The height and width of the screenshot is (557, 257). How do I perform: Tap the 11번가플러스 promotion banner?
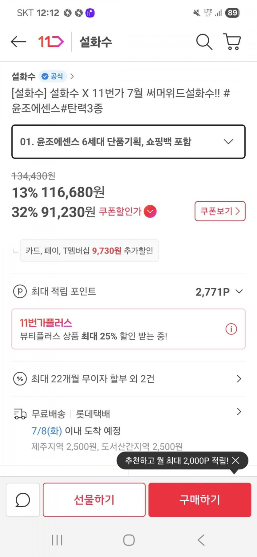click(x=117, y=329)
